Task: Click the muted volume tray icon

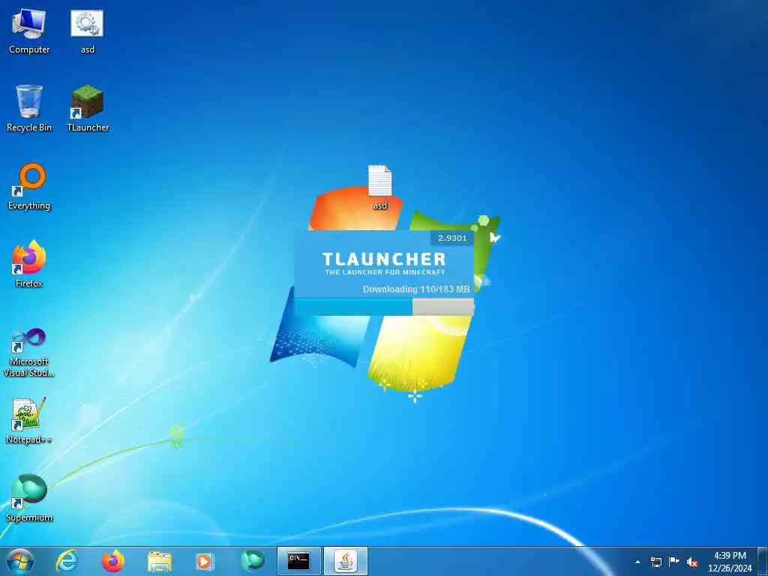Action: (x=692, y=562)
